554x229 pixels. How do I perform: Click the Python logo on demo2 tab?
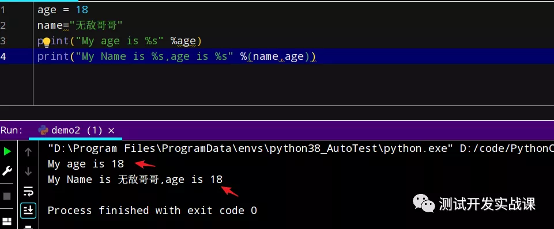coord(43,130)
